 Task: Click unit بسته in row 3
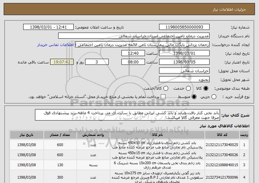tap(93, 165)
